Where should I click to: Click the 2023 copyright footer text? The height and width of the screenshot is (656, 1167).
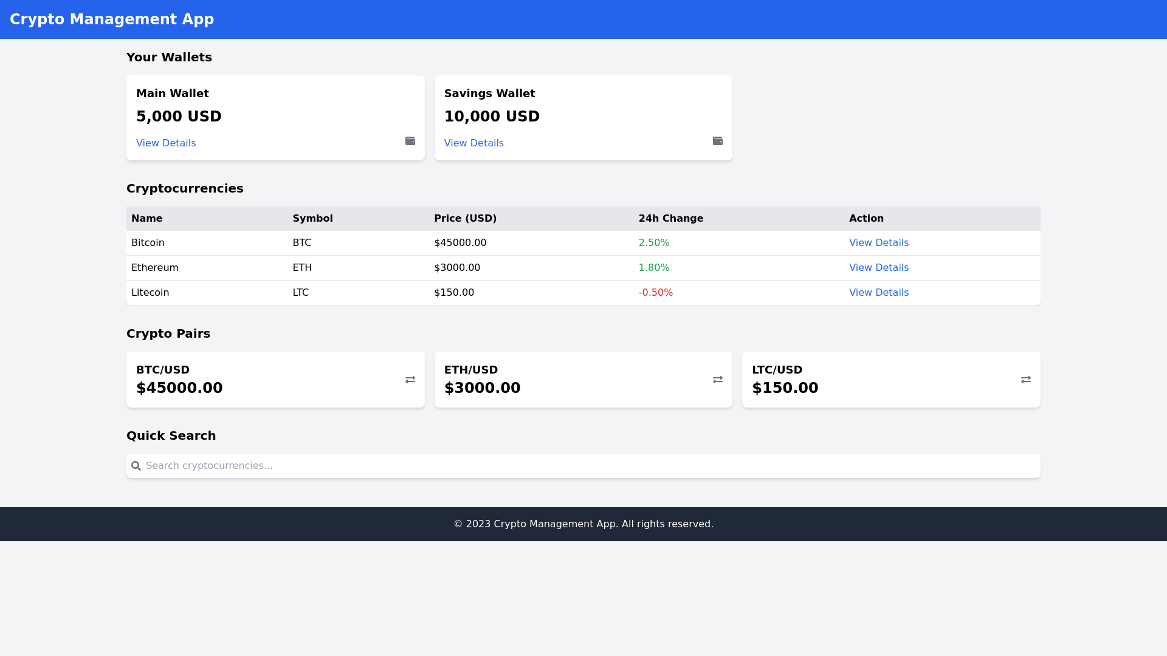click(583, 524)
